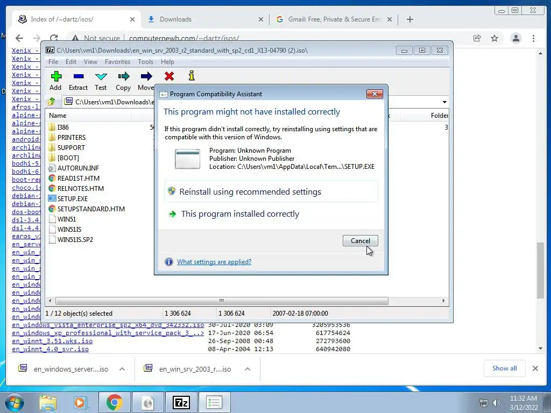Image resolution: width=551 pixels, height=413 pixels.
Task: Select the PRINTERS folder
Action: [72, 137]
